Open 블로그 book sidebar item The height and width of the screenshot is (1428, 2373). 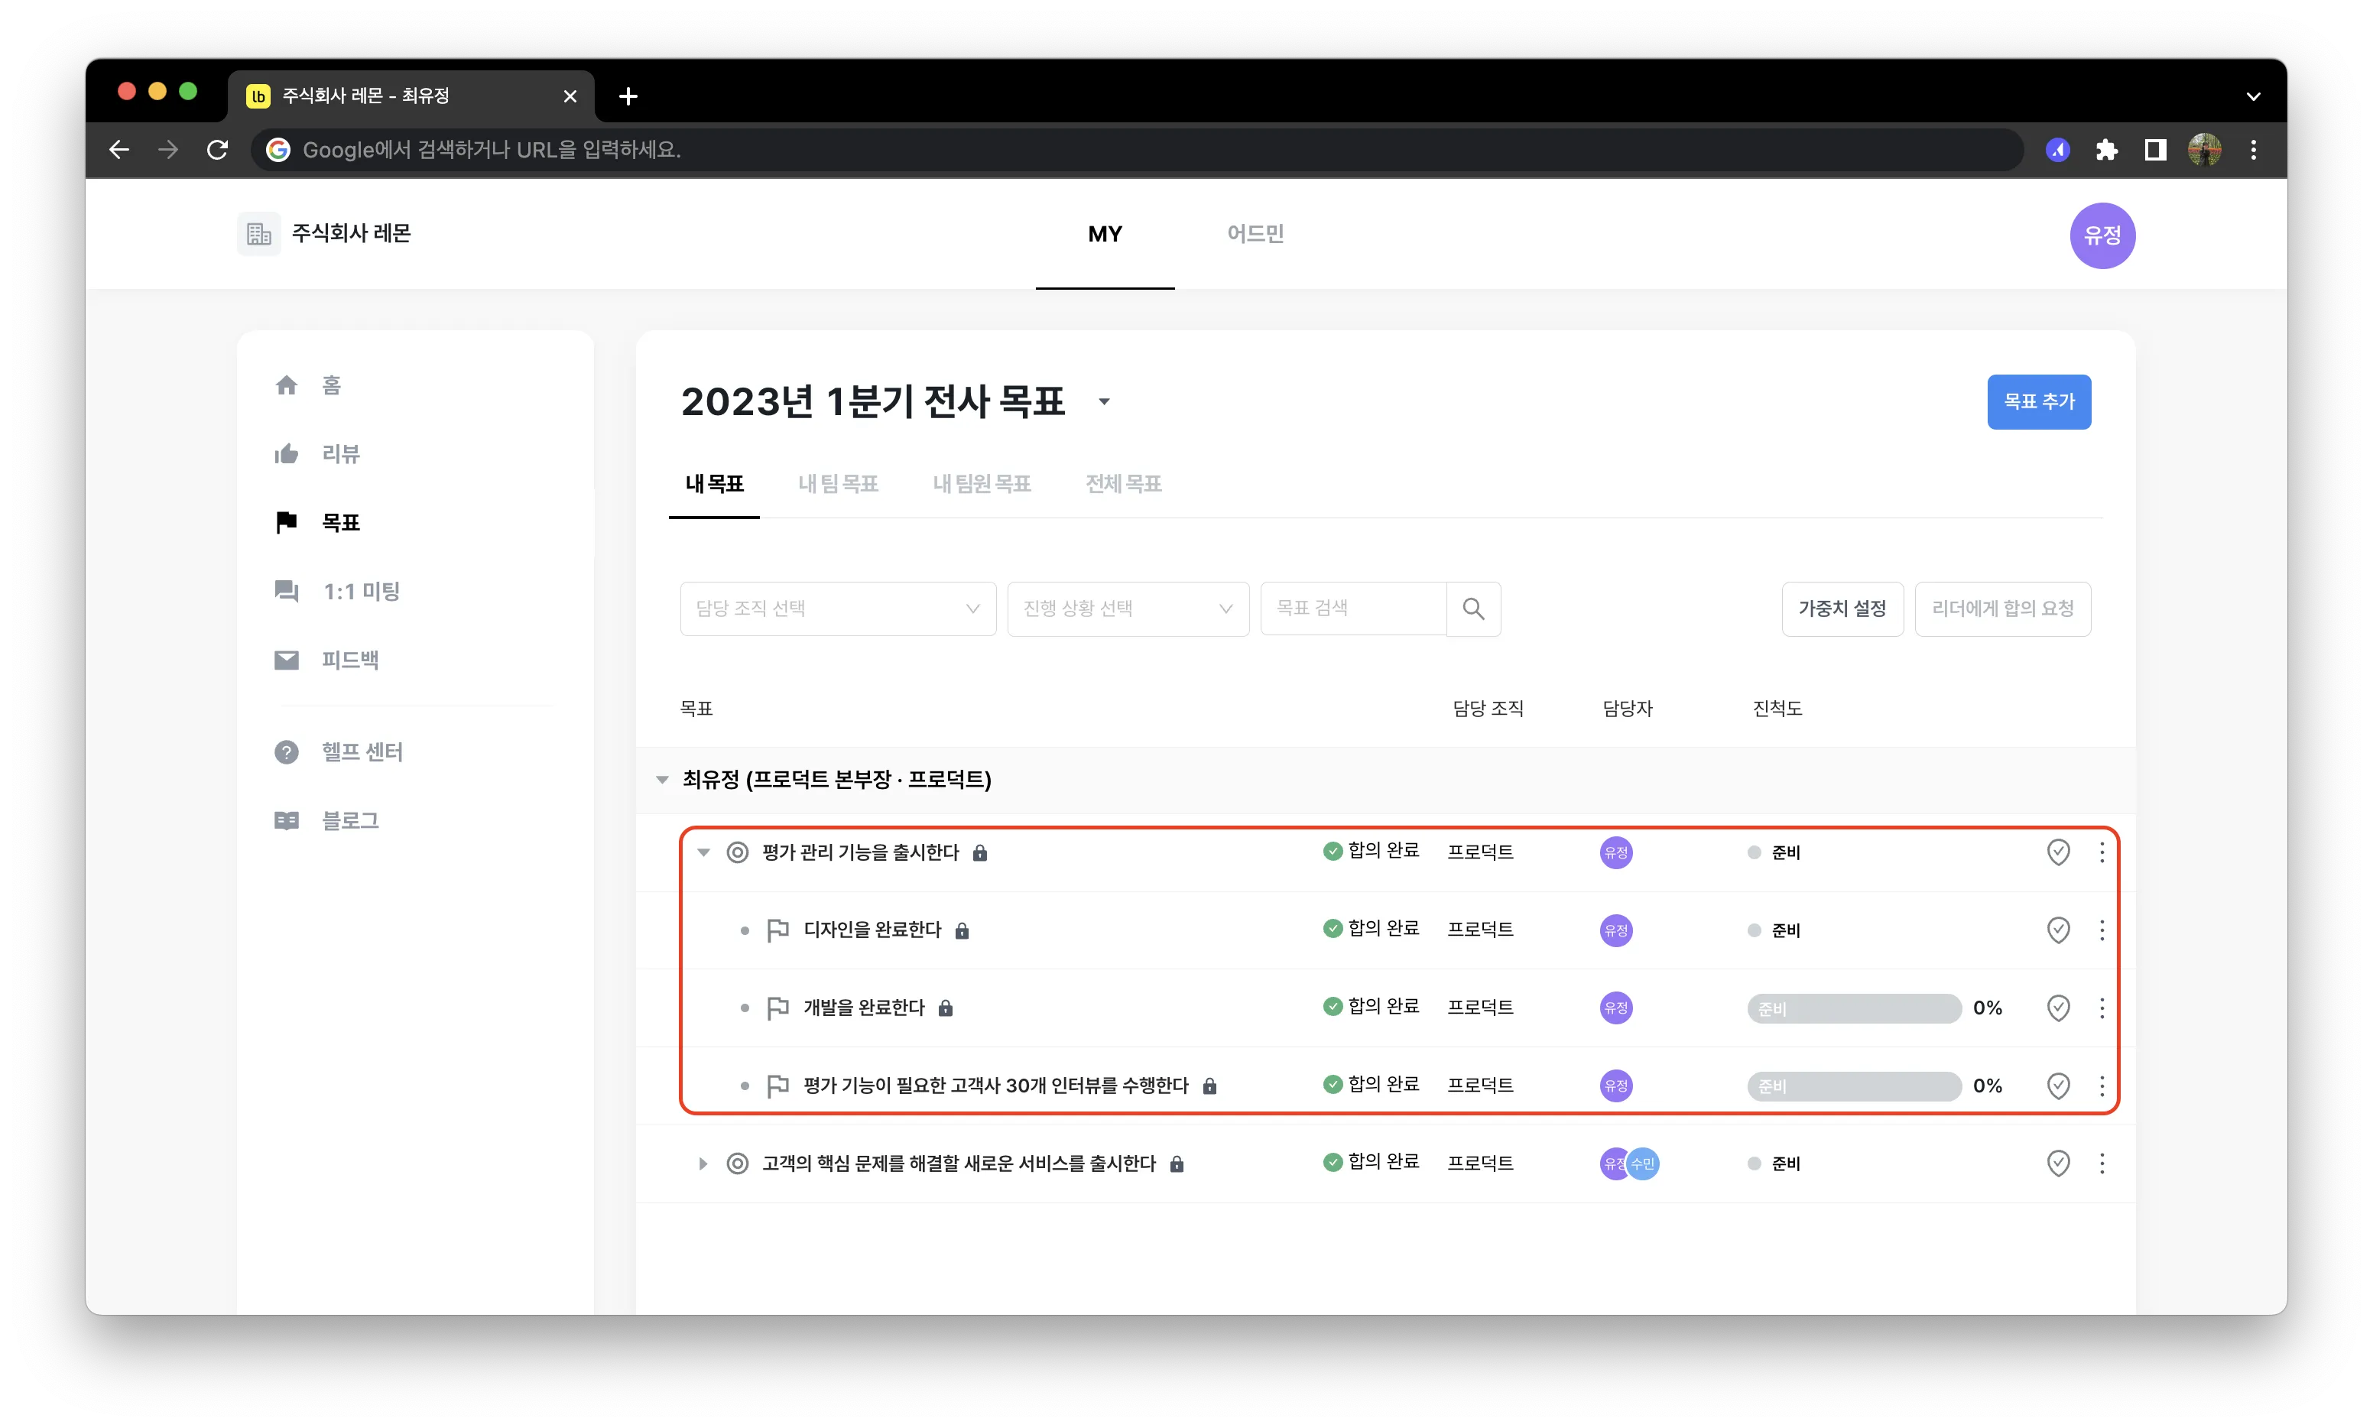pyautogui.click(x=326, y=819)
